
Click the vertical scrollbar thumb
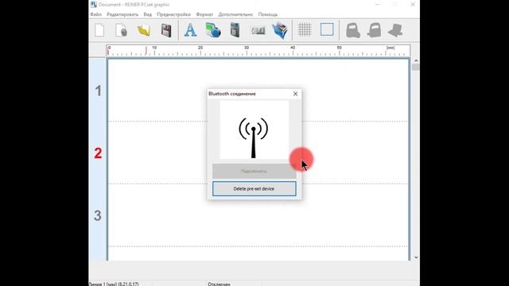click(x=416, y=67)
